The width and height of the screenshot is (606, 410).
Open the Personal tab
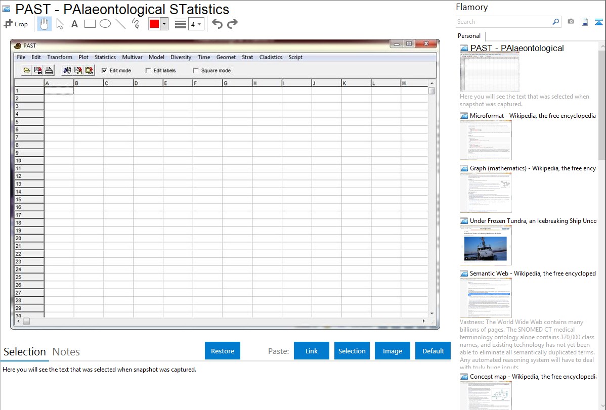pos(469,36)
